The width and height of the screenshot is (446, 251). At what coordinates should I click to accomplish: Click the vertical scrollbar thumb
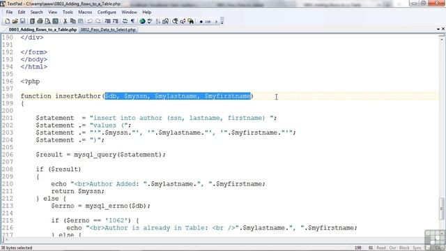pos(442,209)
